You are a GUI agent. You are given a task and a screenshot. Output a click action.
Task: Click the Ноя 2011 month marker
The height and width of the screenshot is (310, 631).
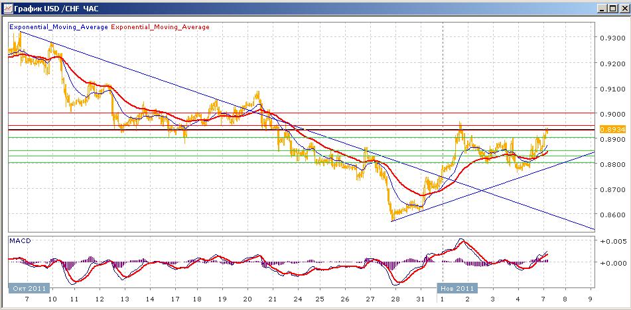[457, 288]
